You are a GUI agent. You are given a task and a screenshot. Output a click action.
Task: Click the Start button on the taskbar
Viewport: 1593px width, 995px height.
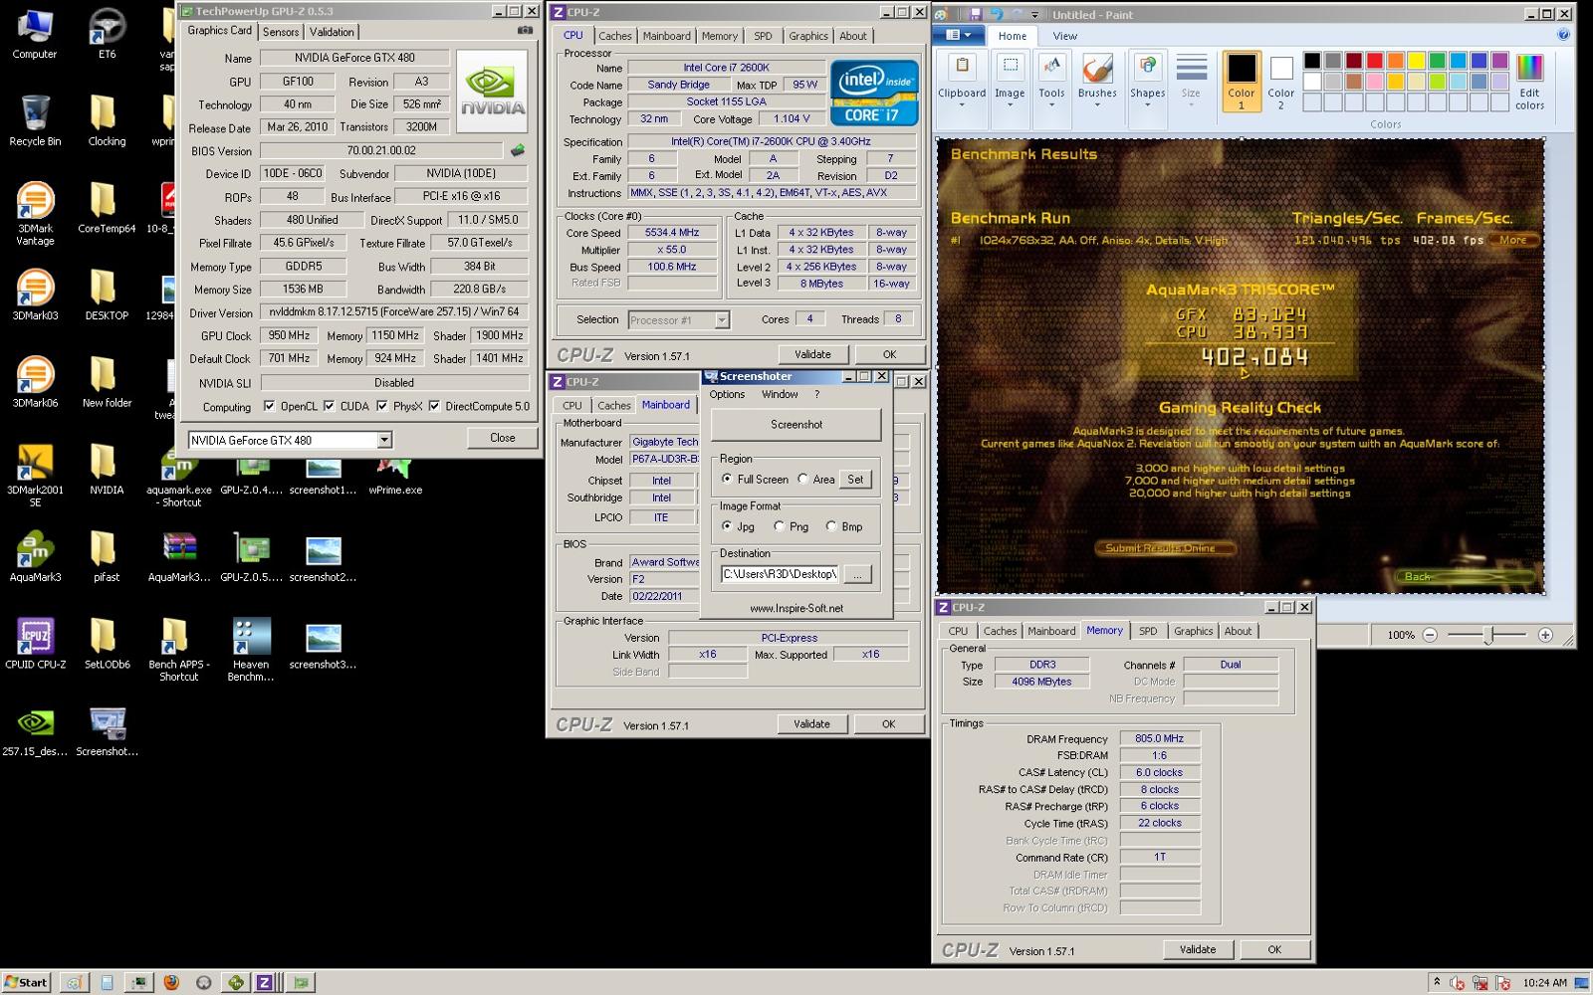point(26,982)
